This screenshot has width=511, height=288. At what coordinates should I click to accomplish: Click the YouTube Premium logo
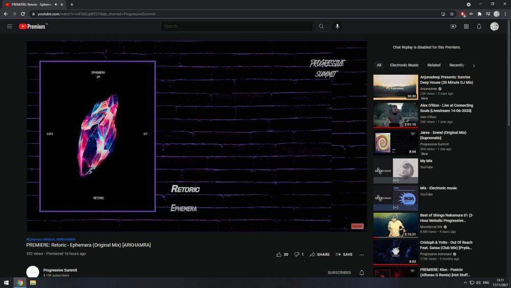[33, 27]
